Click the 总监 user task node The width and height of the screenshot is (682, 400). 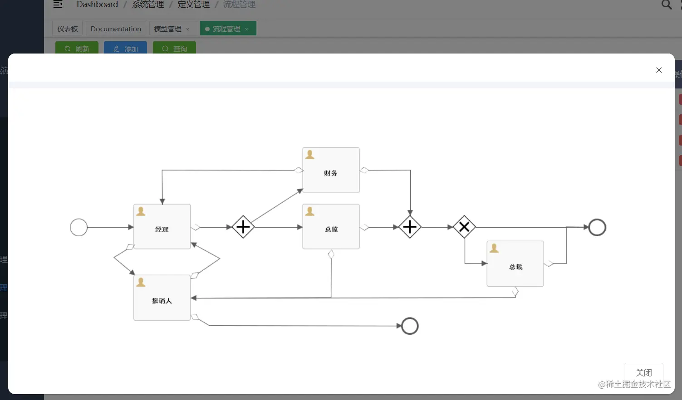point(331,226)
